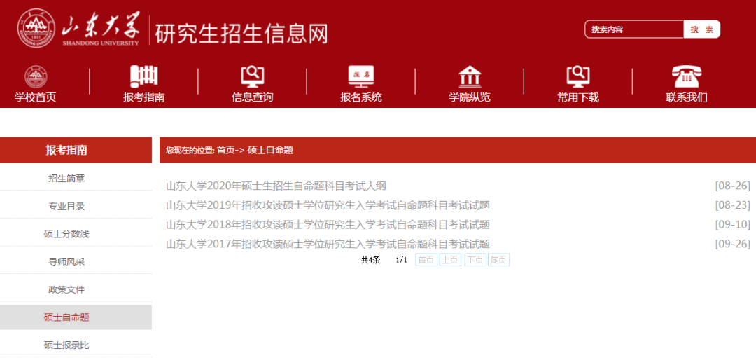Image resolution: width=756 pixels, height=358 pixels.
Task: Select 政策文件 in the sidebar
Action: coord(66,290)
